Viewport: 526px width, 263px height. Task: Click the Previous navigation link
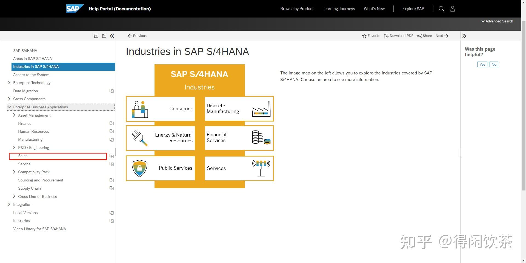point(137,36)
